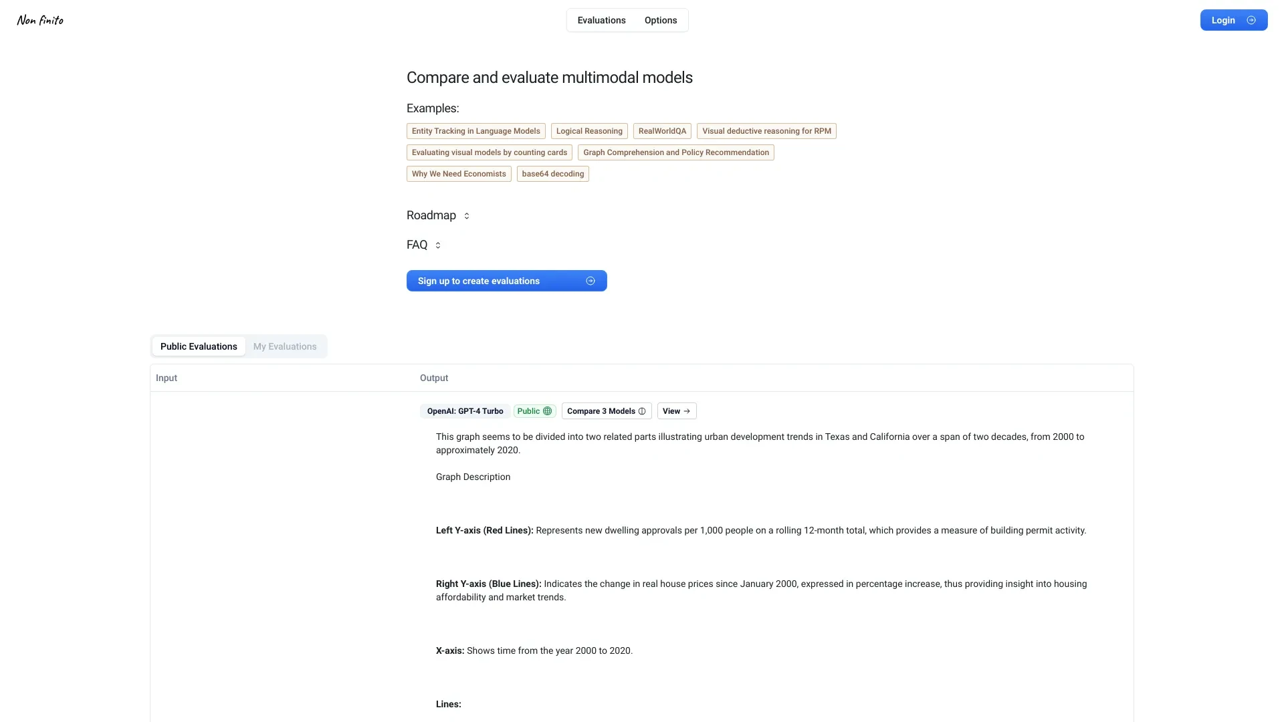Select the Public Evaluations tab

point(199,346)
